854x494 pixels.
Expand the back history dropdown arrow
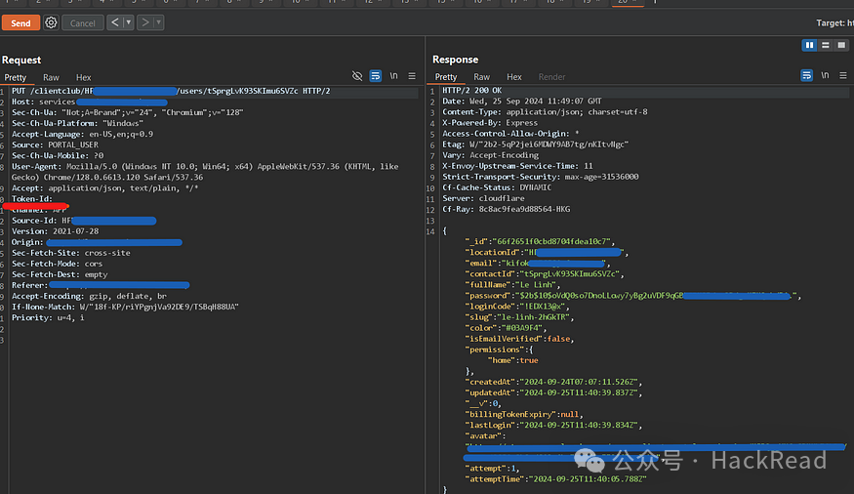(128, 22)
